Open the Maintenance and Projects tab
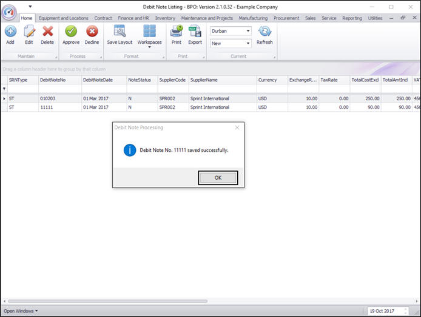The image size is (421, 317). (207, 18)
